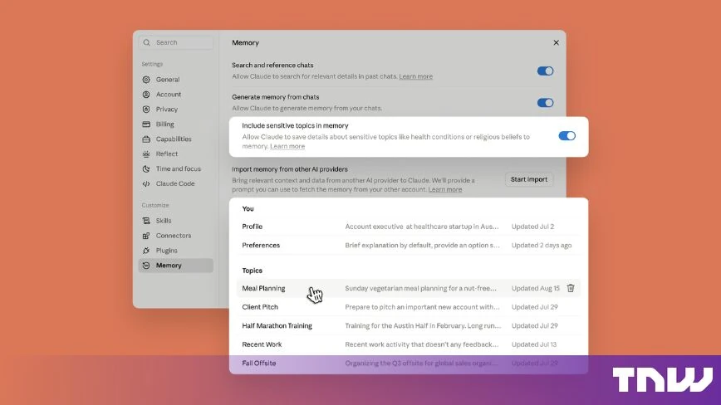Select the Fall Offsite topic

tap(409, 364)
